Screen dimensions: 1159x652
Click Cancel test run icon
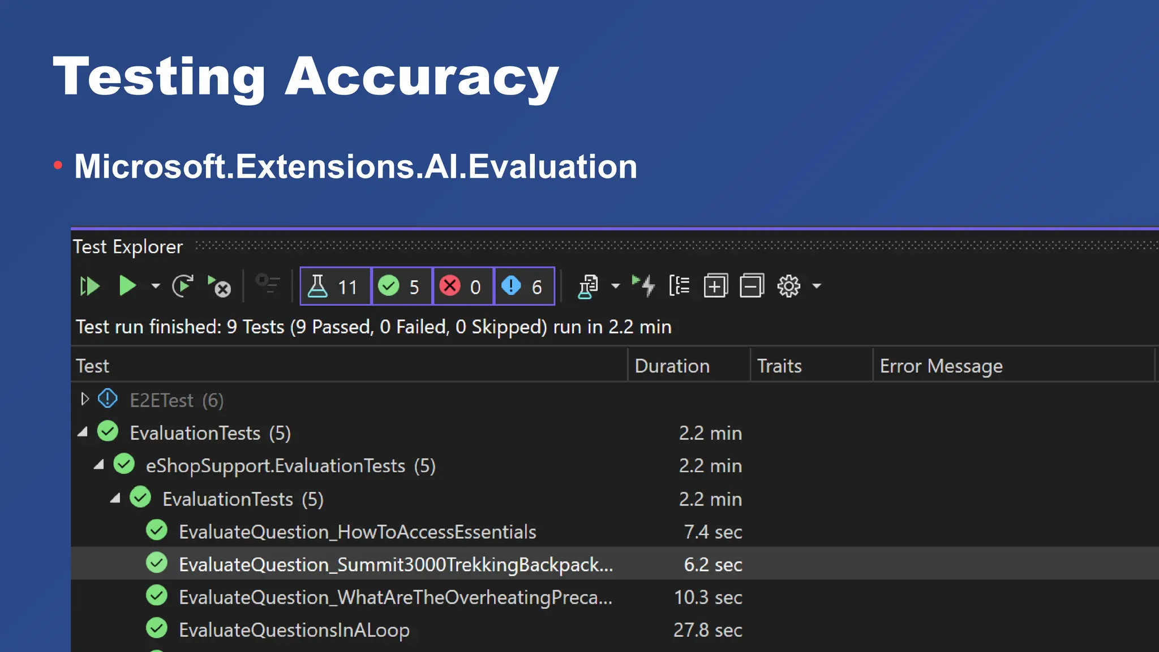pyautogui.click(x=220, y=286)
